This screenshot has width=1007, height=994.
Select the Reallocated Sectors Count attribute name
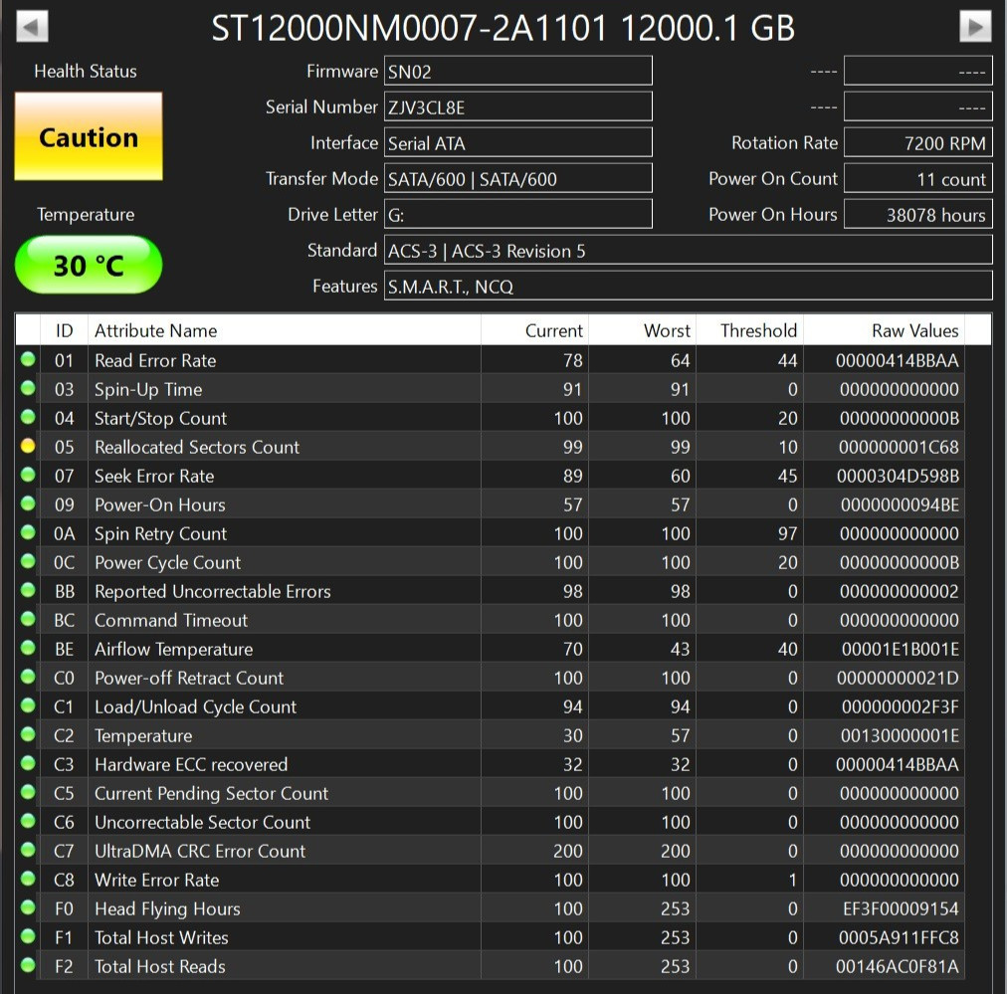click(196, 447)
